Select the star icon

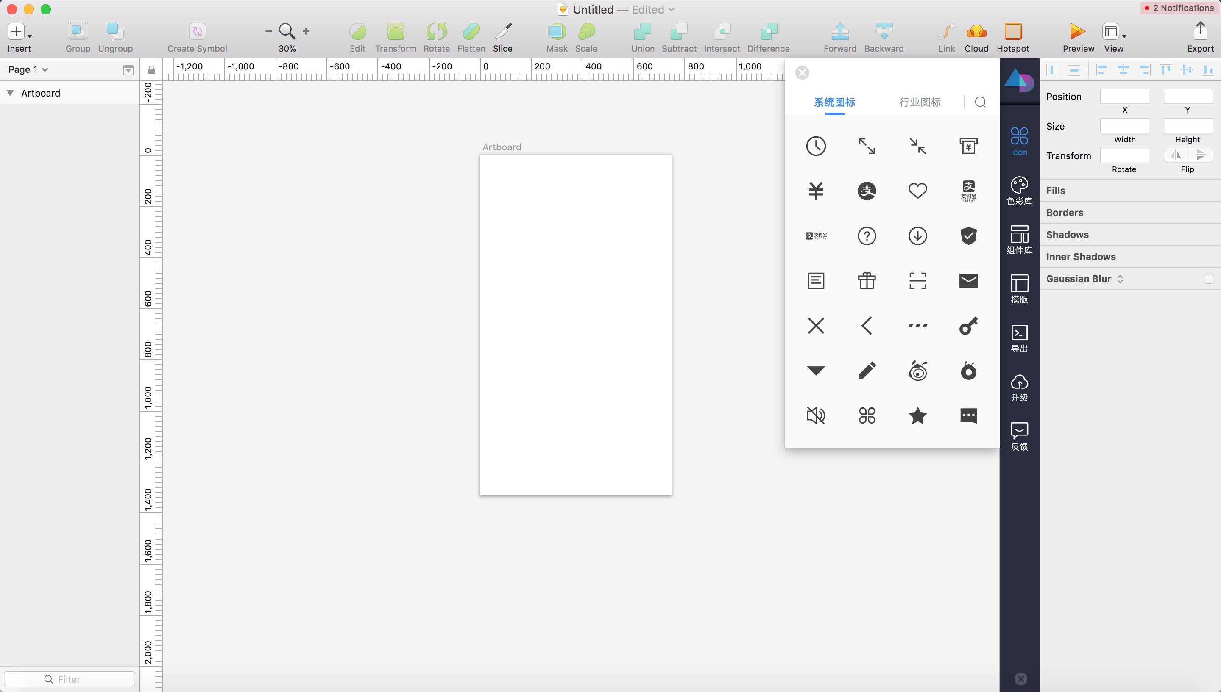917,416
